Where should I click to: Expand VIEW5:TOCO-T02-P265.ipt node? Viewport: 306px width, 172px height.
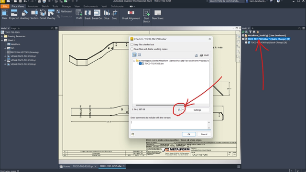[x=5, y=64]
